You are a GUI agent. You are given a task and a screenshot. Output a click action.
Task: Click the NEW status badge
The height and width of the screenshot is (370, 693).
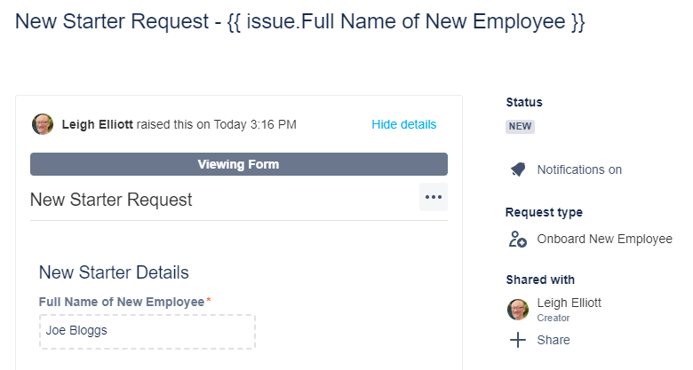520,126
